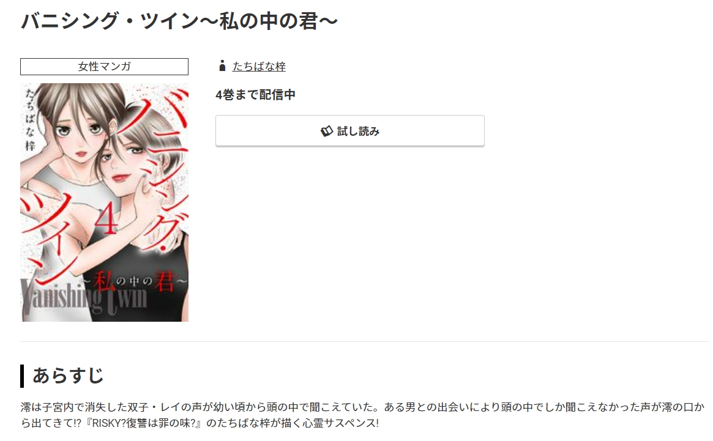The image size is (713, 441).
Task: Click the 試し読み trial reading button
Action: click(349, 131)
